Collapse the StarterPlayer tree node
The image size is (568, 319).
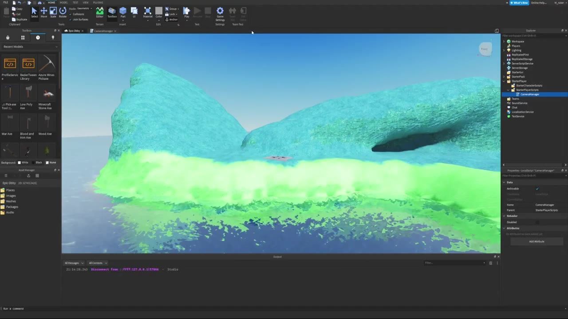point(504,81)
